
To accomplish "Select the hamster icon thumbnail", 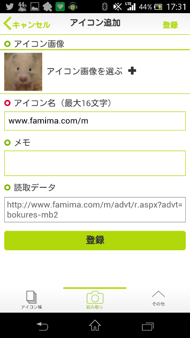I will tap(23, 71).
